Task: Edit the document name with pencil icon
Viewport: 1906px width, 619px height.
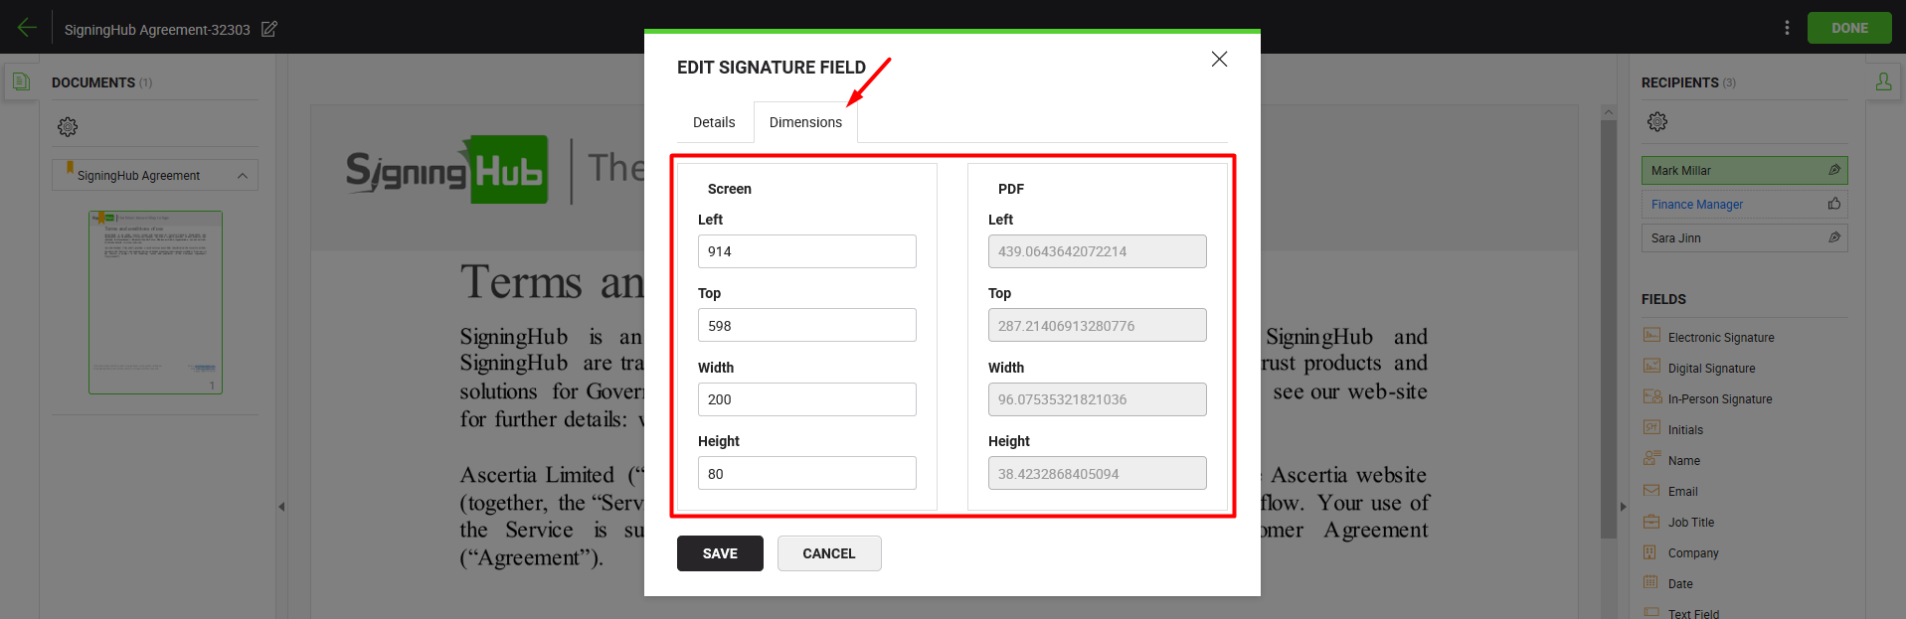Action: 269,29
